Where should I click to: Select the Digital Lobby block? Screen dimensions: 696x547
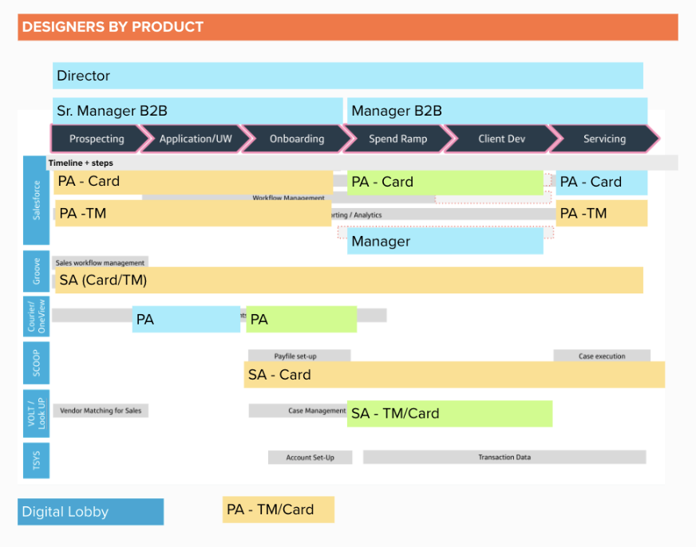click(90, 511)
